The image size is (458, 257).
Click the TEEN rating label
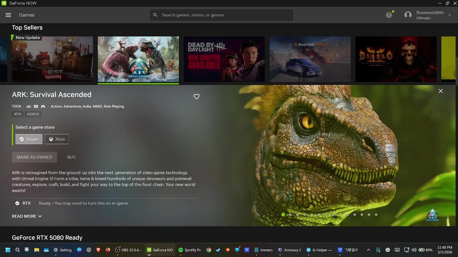(16, 106)
